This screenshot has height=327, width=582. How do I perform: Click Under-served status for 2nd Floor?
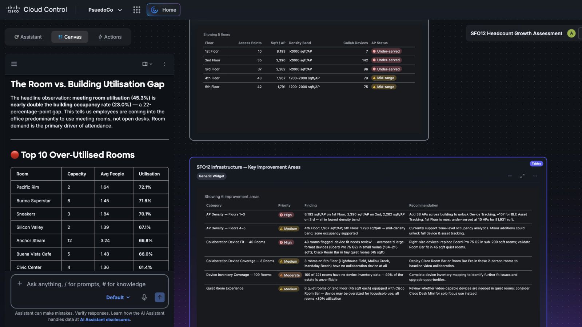pos(386,60)
